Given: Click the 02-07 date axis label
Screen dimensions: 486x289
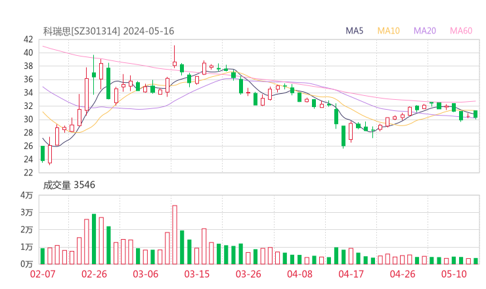Looking at the screenshot, I should tap(43, 274).
